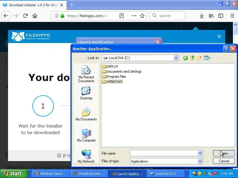
Task: Select the WINDOWS folder
Action: coord(112,82)
